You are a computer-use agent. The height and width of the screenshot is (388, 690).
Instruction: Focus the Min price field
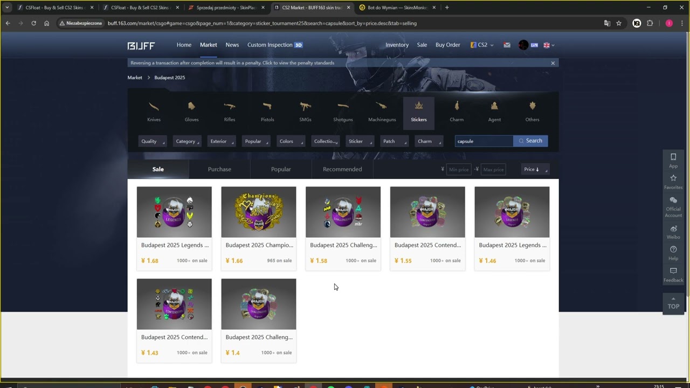tap(459, 169)
